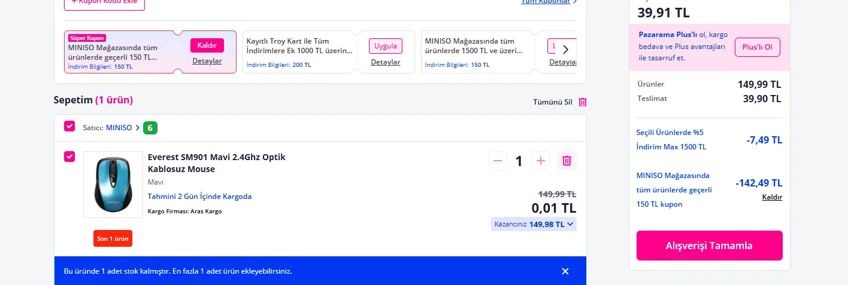Click the 'Mavi' color variant text
848x285 pixels.
pyautogui.click(x=156, y=182)
